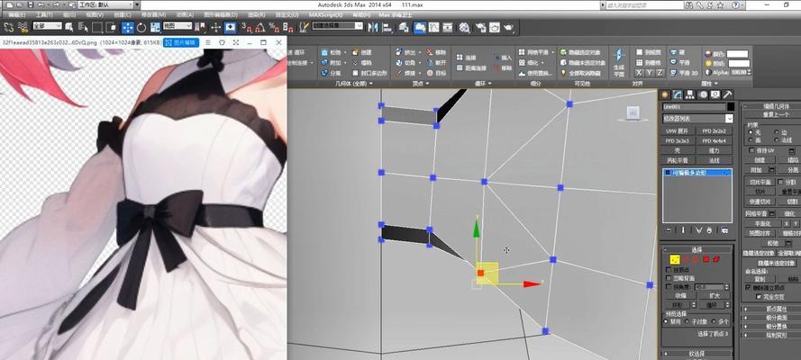Viewport: 801px width, 360px height.
Task: Open the 工作区 workspace dropdown
Action: tap(105, 4)
